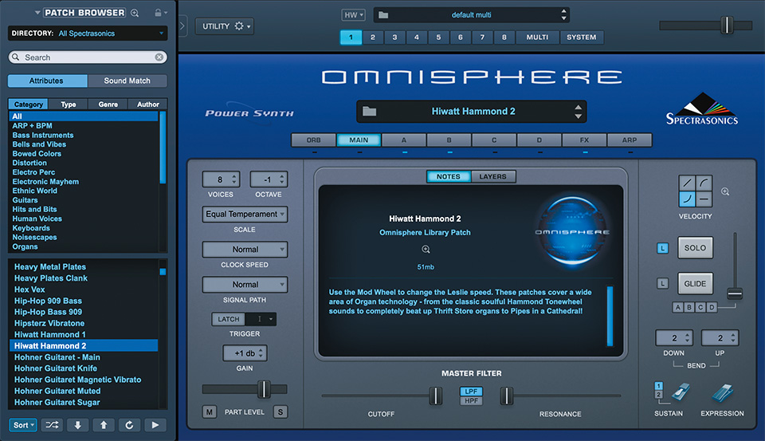This screenshot has width=765, height=441.
Task: Open the Equal Temperament scale dropdown
Action: tap(245, 214)
